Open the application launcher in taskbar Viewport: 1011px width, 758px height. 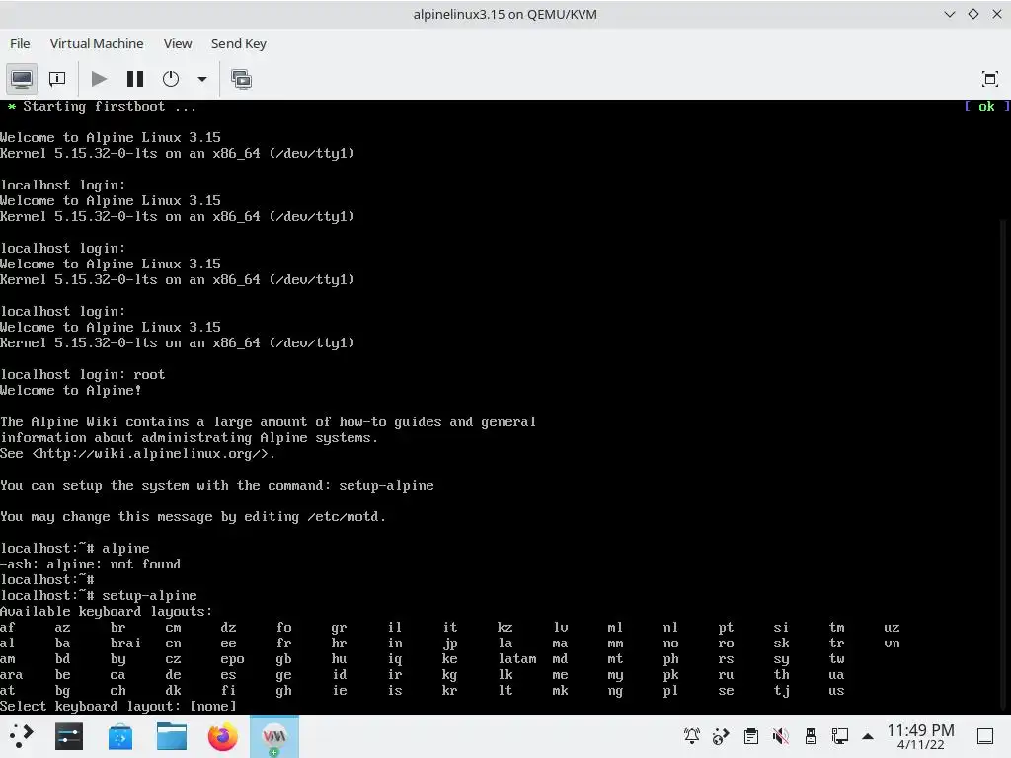(x=22, y=736)
